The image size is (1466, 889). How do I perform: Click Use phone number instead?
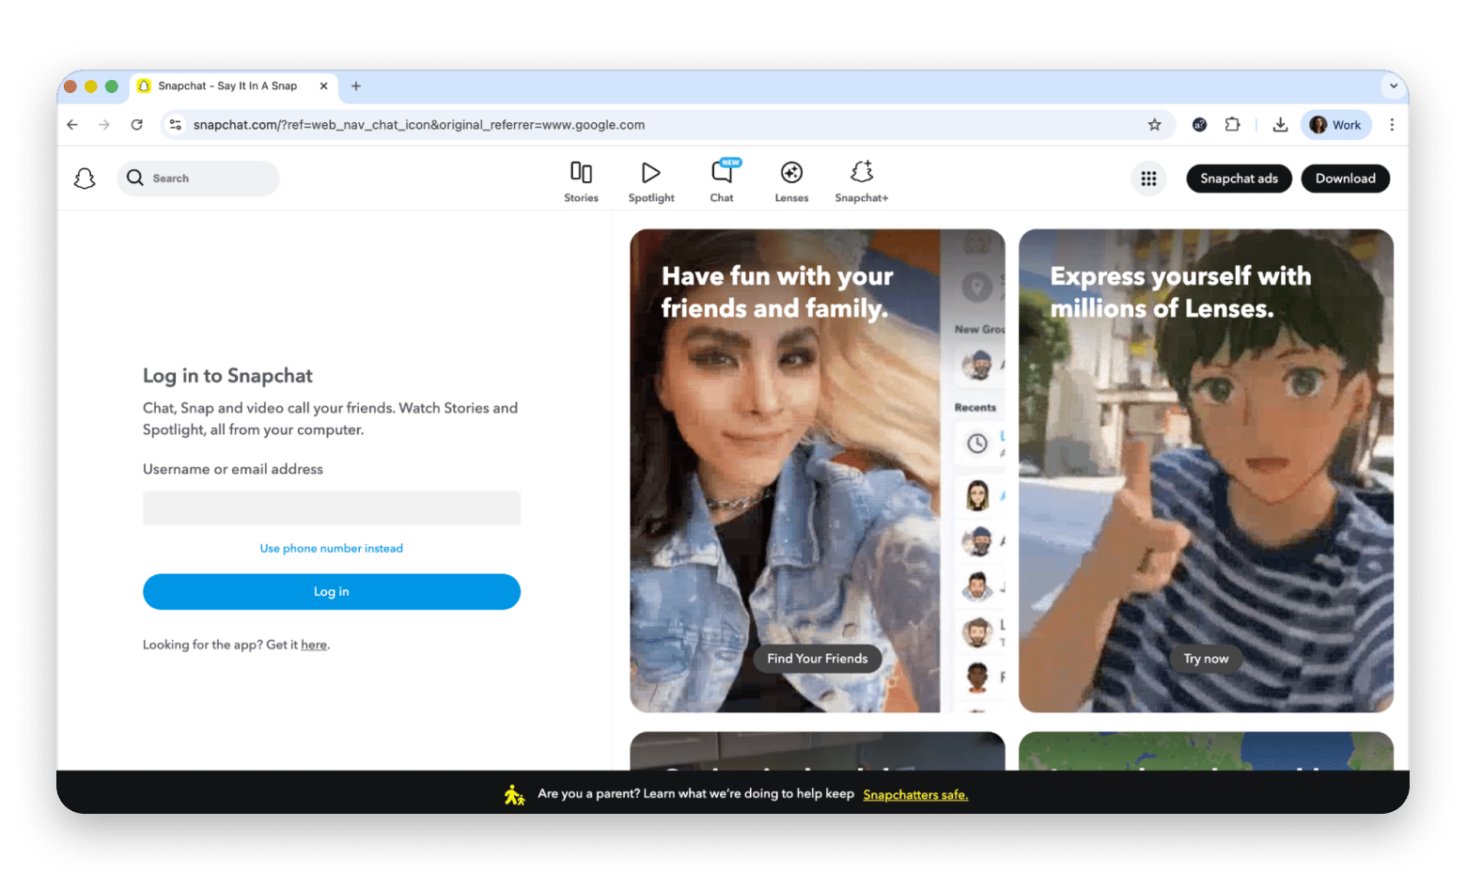click(331, 548)
